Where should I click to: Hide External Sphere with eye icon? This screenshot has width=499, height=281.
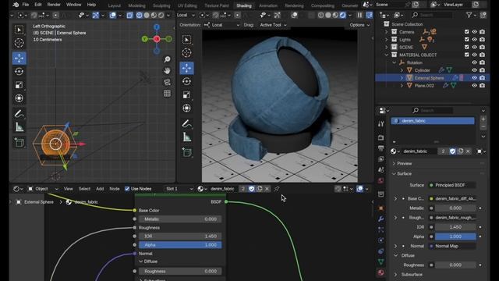474,78
